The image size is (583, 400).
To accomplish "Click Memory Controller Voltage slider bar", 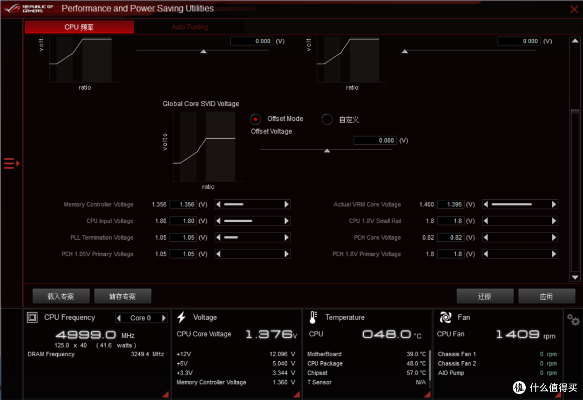I will pyautogui.click(x=253, y=204).
